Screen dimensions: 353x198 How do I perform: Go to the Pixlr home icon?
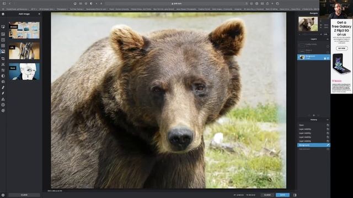coord(3,14)
